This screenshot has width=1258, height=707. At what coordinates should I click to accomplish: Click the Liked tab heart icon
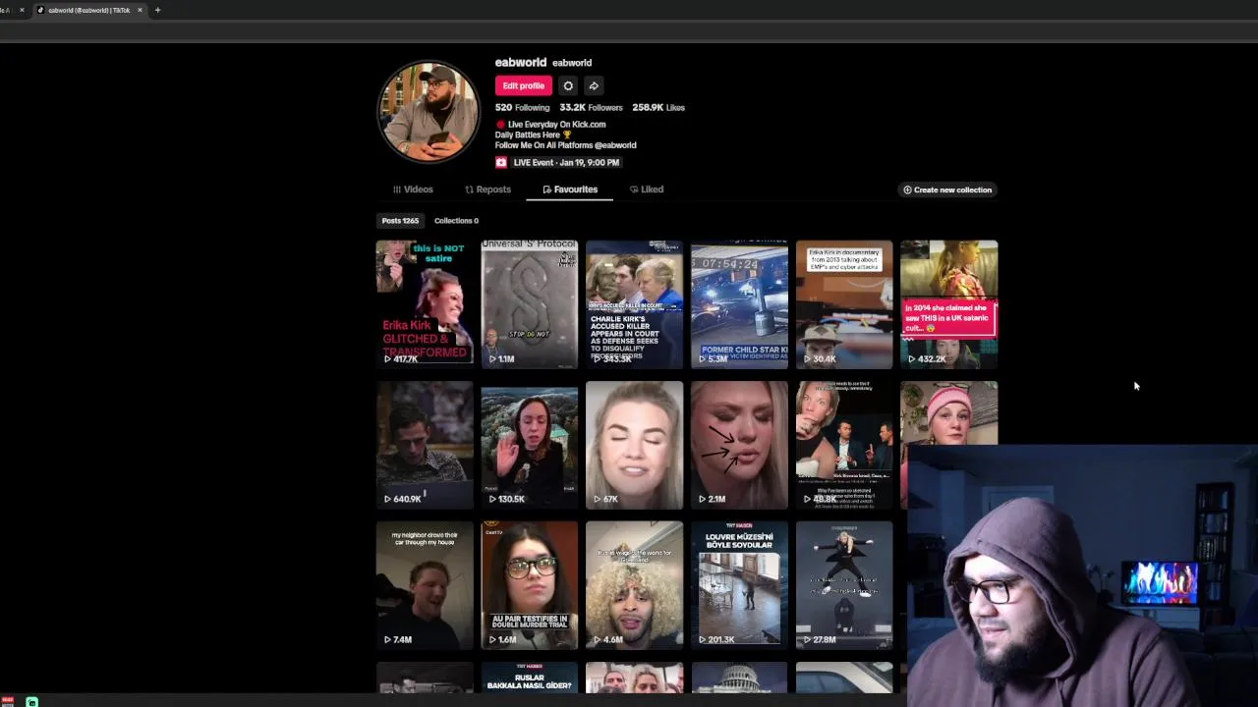point(634,190)
